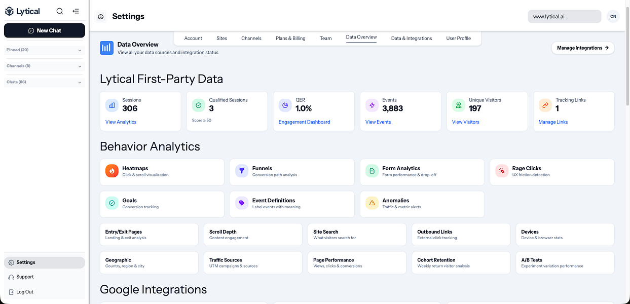Screen dimensions: 630x304
Task: Open Funnels via the funnel icon
Action: 242,171
